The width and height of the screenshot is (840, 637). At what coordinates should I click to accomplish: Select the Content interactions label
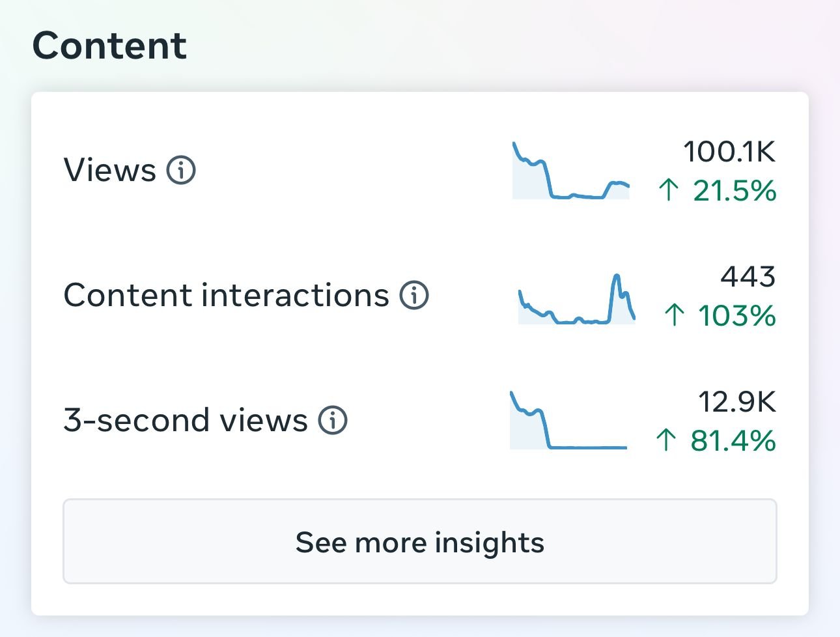226,295
